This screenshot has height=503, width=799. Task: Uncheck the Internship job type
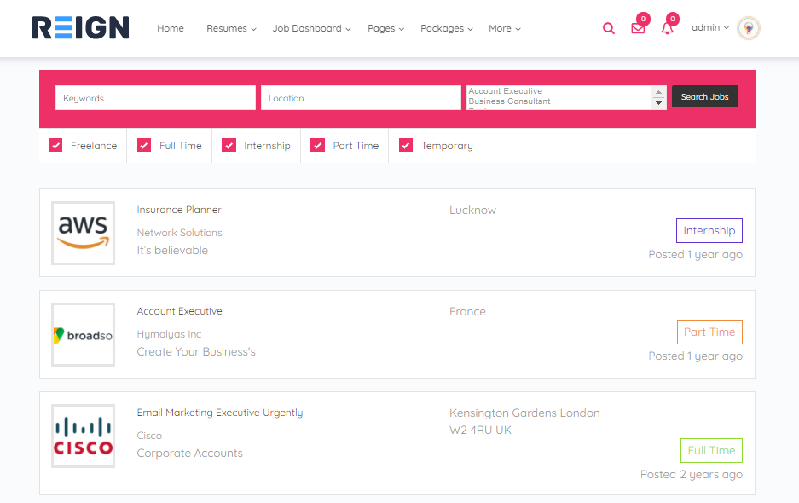coord(229,145)
